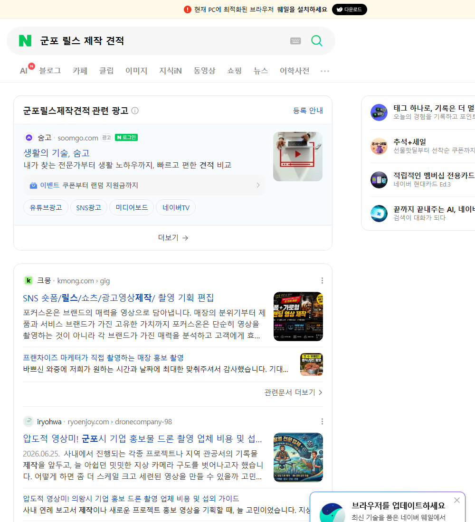Open the 추석+세일 promo title
The width and height of the screenshot is (475, 522).
point(409,142)
